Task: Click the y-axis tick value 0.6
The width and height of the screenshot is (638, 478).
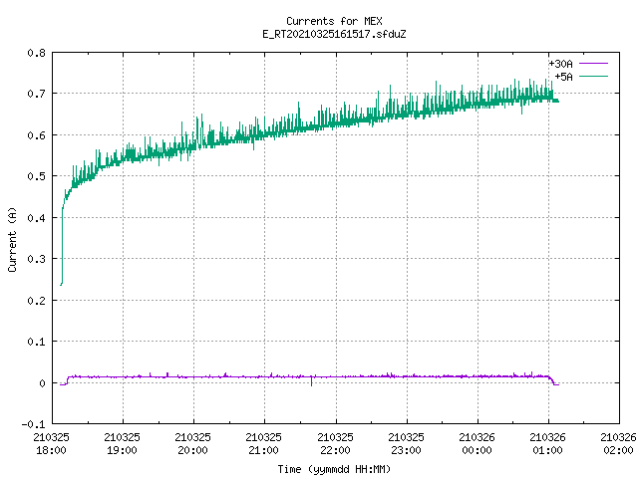Action: (36, 135)
